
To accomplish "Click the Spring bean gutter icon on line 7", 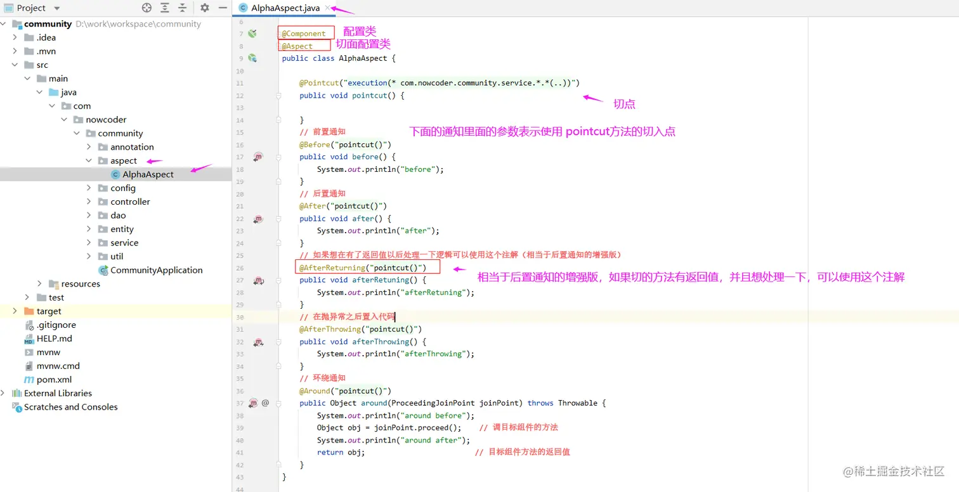I will click(x=252, y=34).
